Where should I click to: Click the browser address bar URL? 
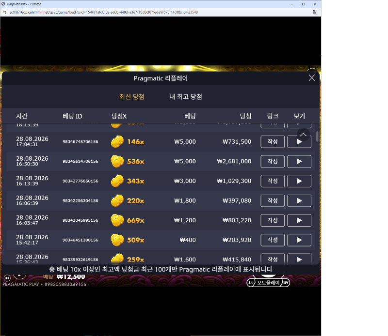pyautogui.click(x=103, y=12)
